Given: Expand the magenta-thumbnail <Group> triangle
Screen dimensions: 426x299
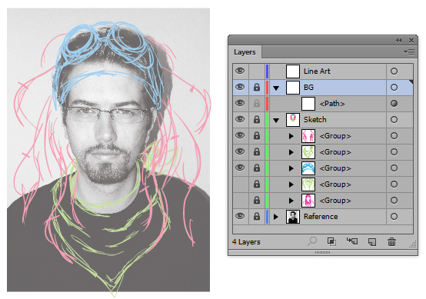Looking at the screenshot, I should click(291, 201).
